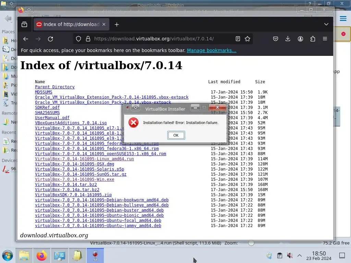
Task: Click the show desktop button in tray
Action: pyautogui.click(x=342, y=255)
